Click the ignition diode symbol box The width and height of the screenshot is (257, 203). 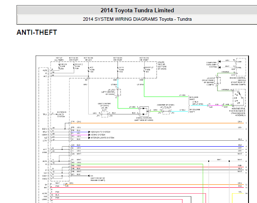[144, 111]
